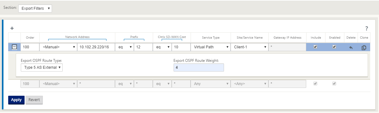The height and width of the screenshot is (113, 379).
Task: Click the Include column header
Action: click(316, 38)
